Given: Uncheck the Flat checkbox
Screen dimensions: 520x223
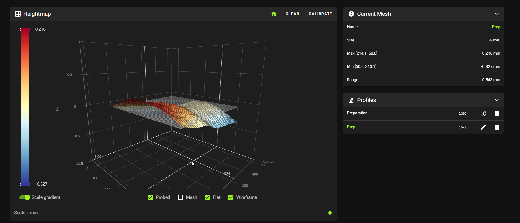Looking at the screenshot, I should tap(207, 197).
